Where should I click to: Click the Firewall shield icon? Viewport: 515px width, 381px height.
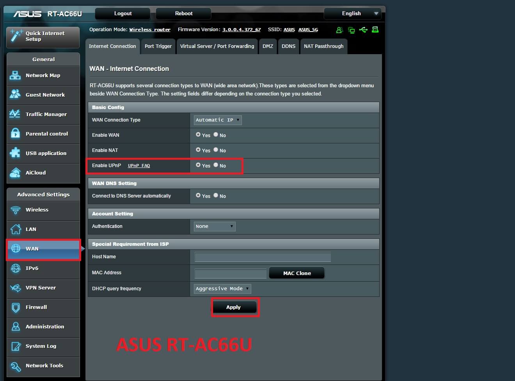coord(16,307)
